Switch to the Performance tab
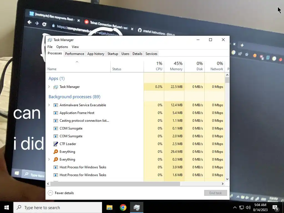The image size is (284, 213). [x=75, y=54]
